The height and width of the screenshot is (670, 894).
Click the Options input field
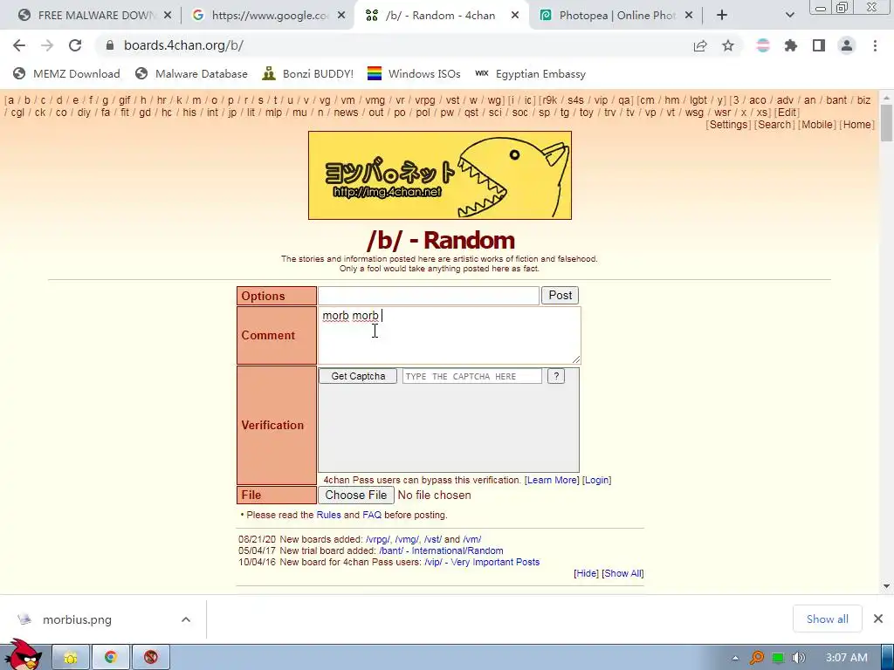pyautogui.click(x=428, y=296)
